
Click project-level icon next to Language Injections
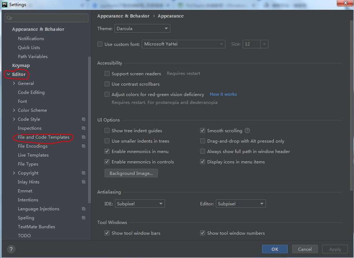tap(83, 209)
